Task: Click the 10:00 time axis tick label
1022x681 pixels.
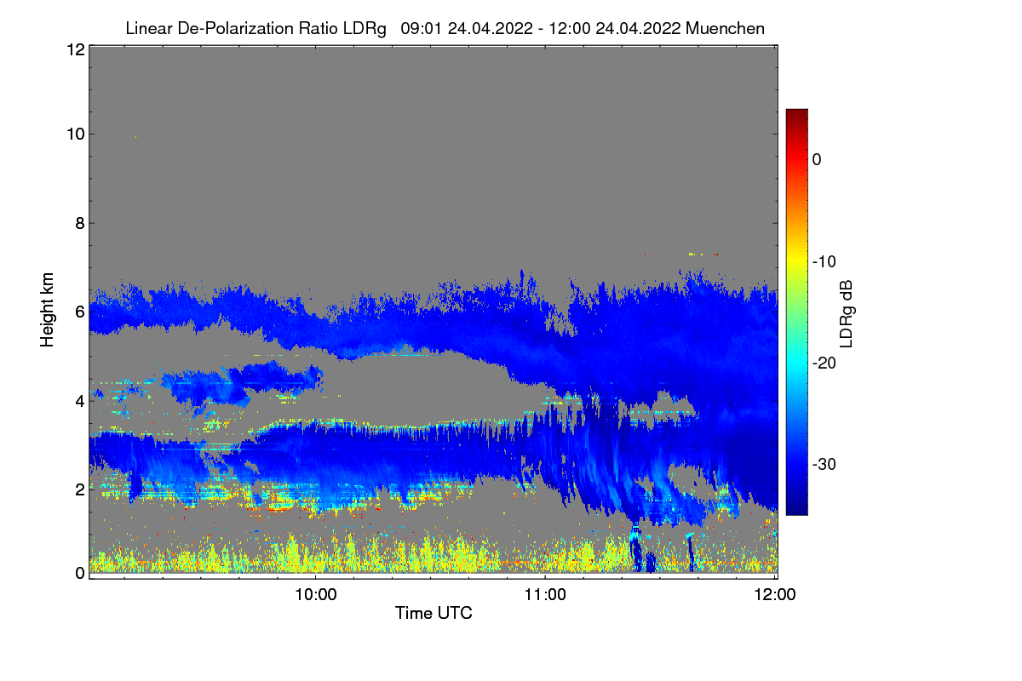Action: (x=315, y=595)
